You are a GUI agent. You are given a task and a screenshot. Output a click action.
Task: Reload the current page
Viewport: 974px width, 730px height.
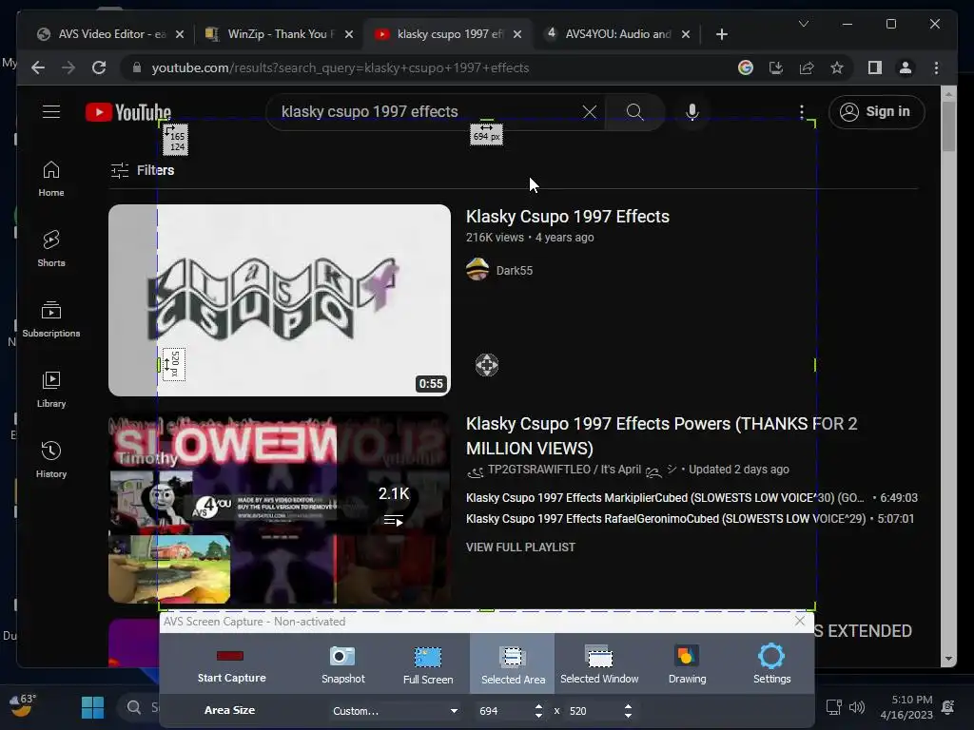click(99, 67)
